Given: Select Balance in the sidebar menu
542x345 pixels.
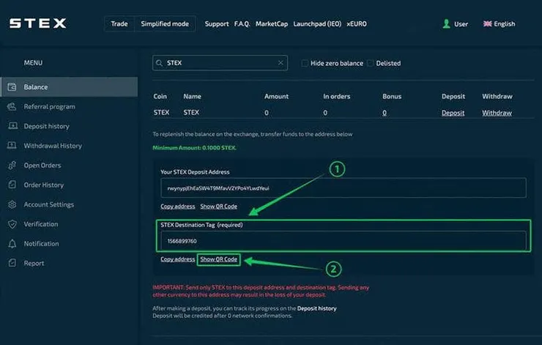Looking at the screenshot, I should (69, 86).
